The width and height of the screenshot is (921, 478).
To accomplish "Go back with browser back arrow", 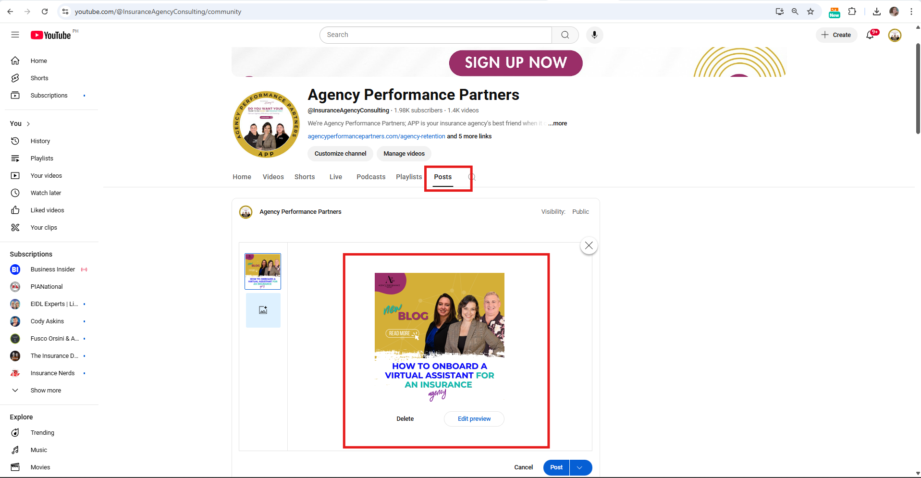I will click(x=10, y=12).
